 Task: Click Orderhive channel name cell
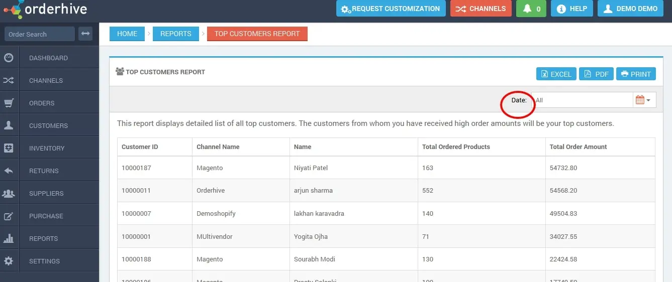tap(241, 191)
